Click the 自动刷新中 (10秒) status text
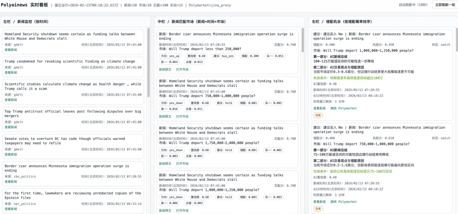 (x=413, y=5)
